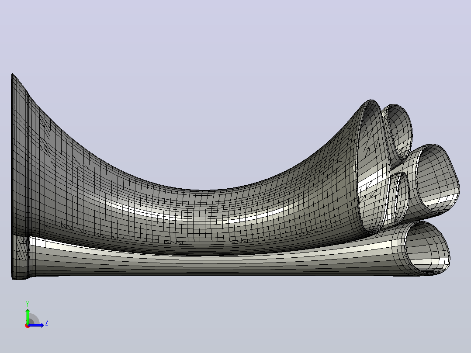This screenshot has height=353, width=471.
Task: Click the red X axis dot on triad
Action: 27,326
